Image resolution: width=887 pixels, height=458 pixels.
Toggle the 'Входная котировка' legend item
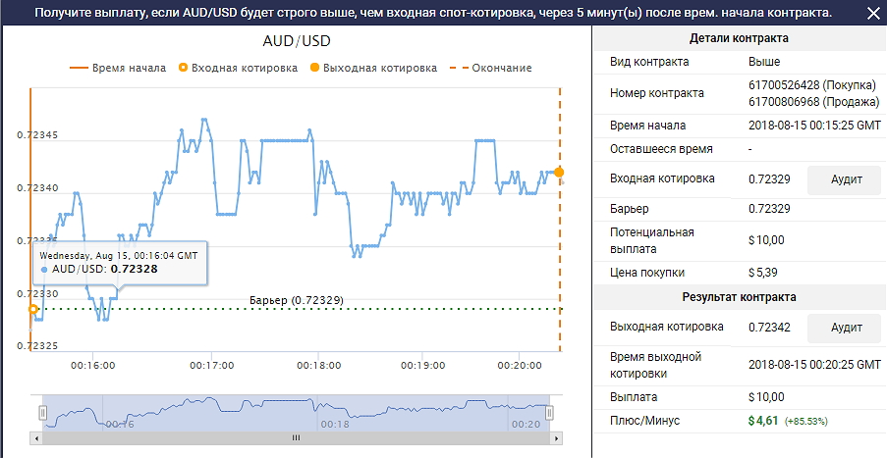click(x=238, y=68)
